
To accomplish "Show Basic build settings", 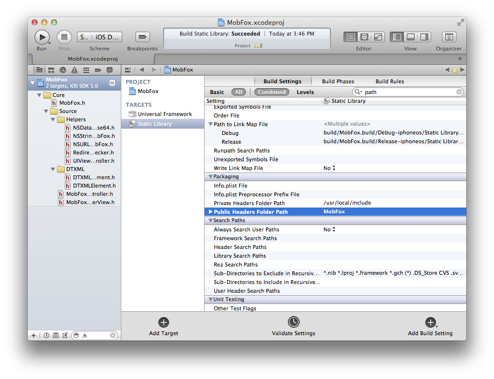I will point(217,92).
